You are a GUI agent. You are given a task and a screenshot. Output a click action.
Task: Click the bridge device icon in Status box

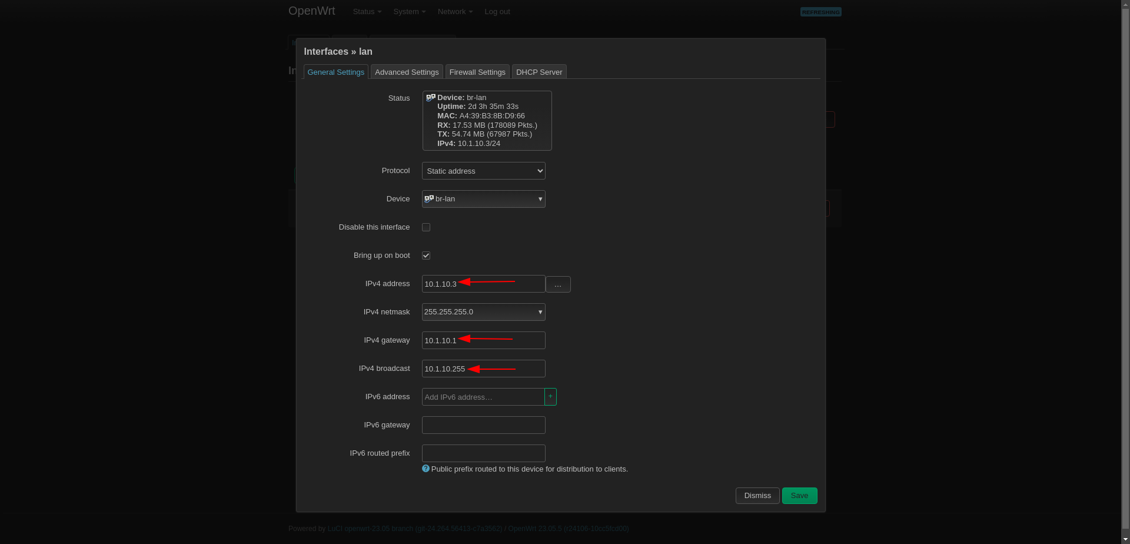coord(431,98)
